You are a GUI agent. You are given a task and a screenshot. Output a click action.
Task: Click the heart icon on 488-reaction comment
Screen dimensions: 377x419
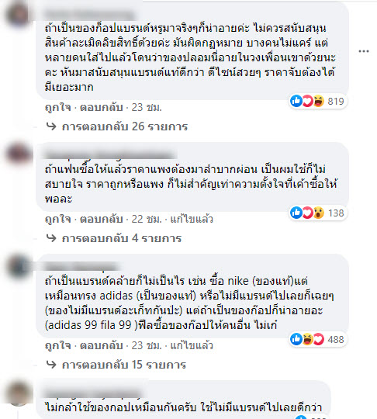pyautogui.click(x=318, y=339)
